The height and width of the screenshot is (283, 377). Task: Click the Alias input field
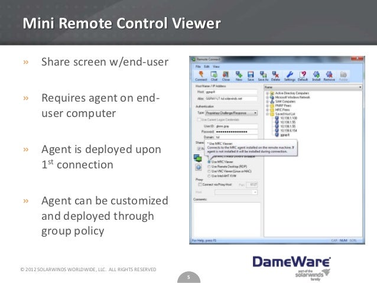click(231, 99)
